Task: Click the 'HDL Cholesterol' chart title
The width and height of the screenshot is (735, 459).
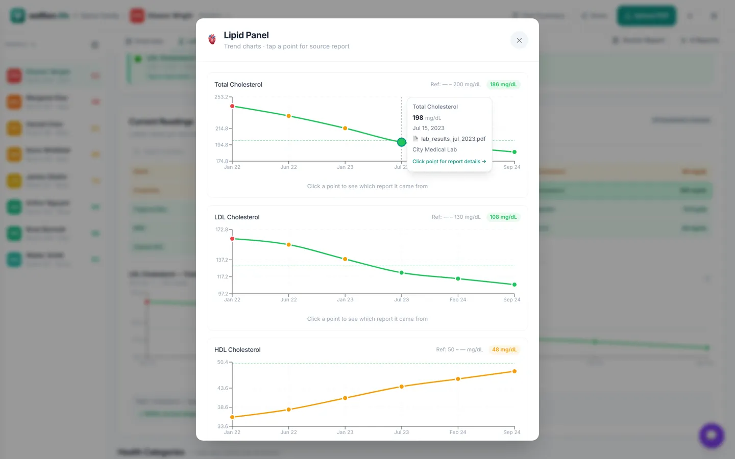Action: point(237,350)
